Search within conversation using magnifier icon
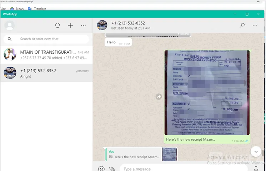 pyautogui.click(x=242, y=25)
